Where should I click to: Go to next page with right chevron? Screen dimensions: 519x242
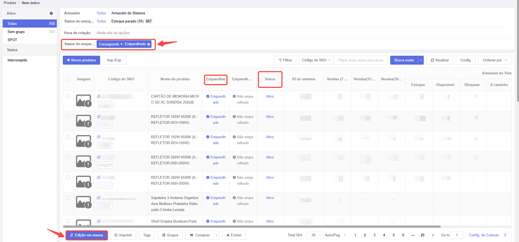click(x=433, y=235)
